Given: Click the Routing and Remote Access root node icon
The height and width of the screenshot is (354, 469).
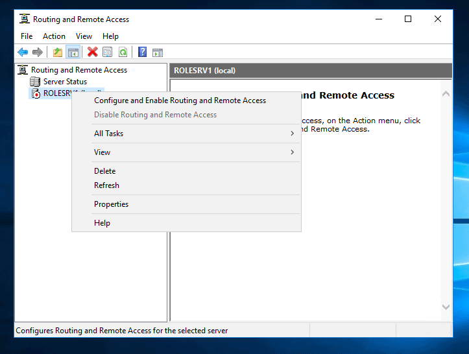Looking at the screenshot, I should pos(23,69).
